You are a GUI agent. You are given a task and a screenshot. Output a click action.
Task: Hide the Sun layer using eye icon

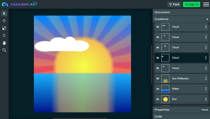158,99
